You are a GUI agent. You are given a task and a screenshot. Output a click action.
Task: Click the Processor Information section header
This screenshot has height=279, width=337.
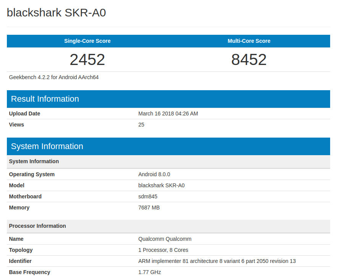tap(37, 226)
